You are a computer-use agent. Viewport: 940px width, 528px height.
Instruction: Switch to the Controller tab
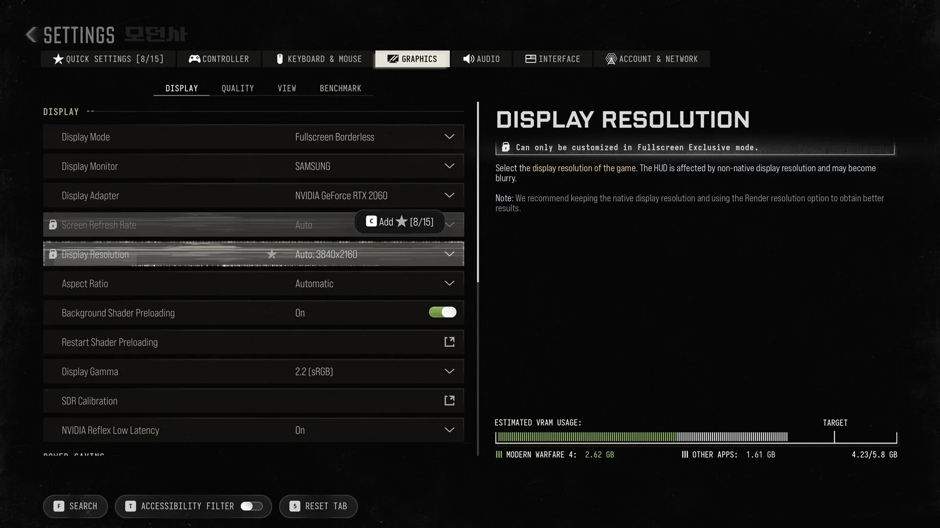pyautogui.click(x=219, y=59)
